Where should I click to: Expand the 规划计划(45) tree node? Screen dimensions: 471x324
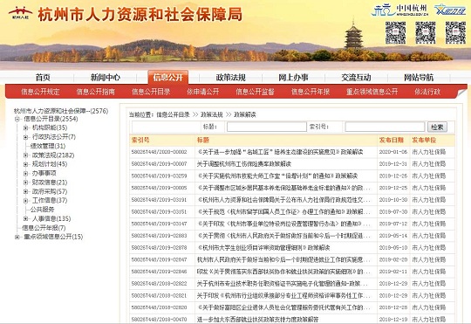click(25, 164)
